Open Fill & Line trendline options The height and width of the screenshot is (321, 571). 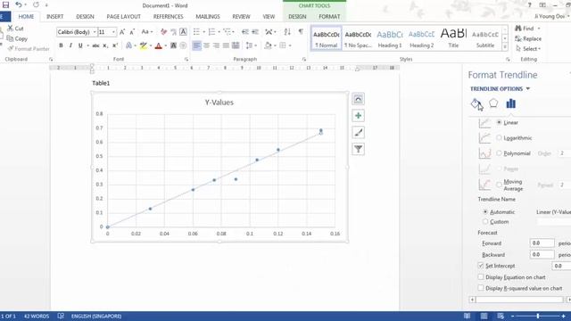[476, 103]
